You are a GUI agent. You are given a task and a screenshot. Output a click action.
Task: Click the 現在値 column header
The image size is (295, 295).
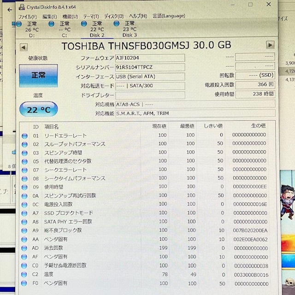pyautogui.click(x=159, y=126)
